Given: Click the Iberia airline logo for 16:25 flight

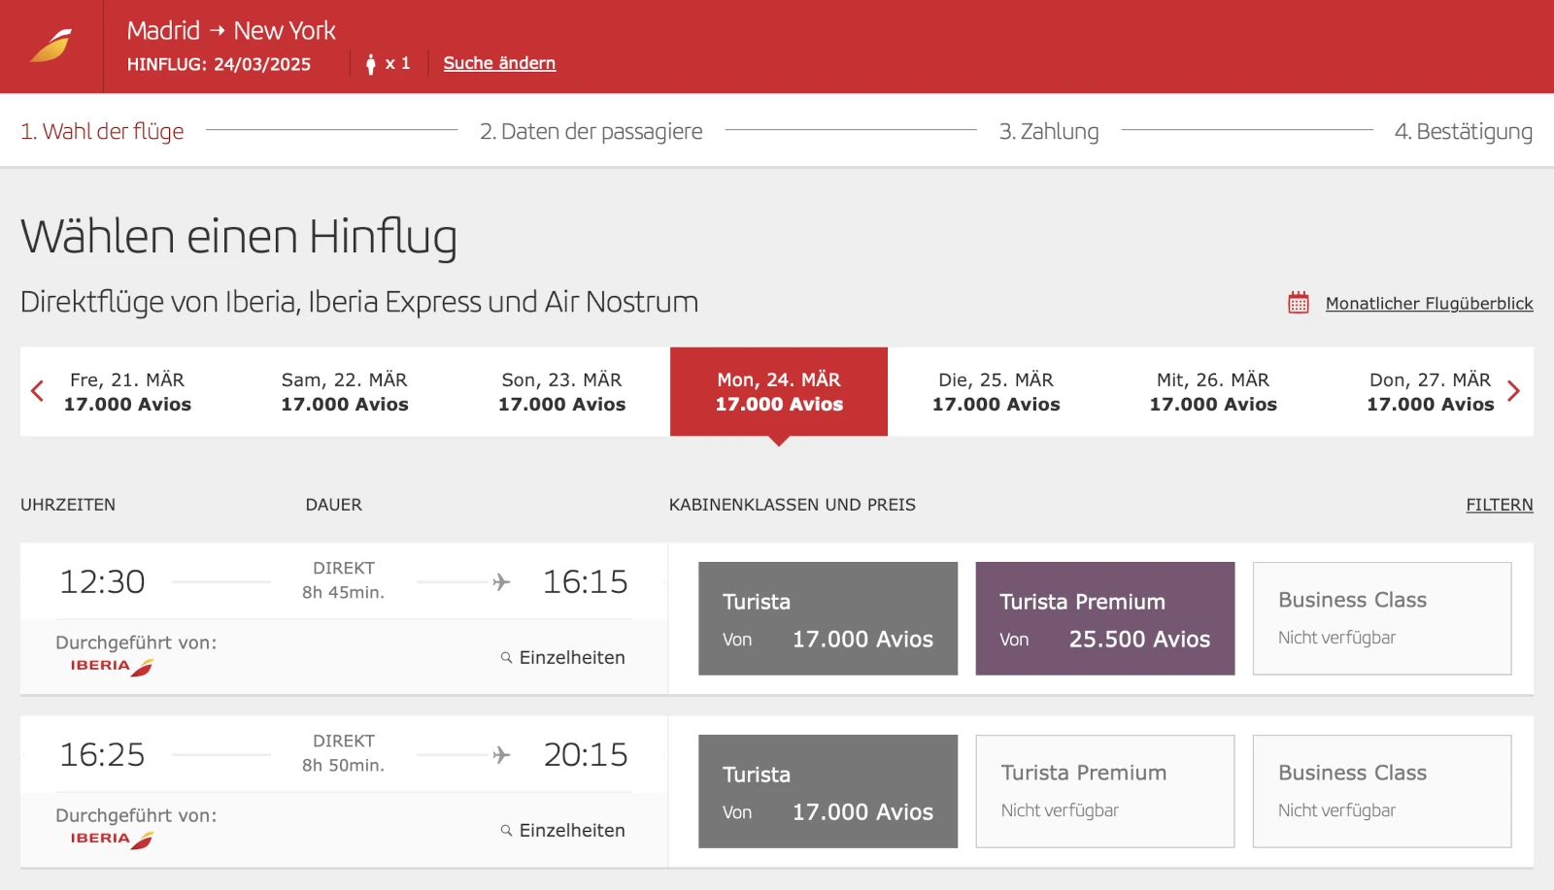Looking at the screenshot, I should [x=112, y=840].
